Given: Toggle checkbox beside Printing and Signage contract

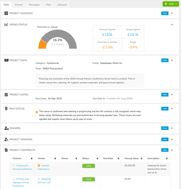Looking at the screenshot, I should (14, 179).
